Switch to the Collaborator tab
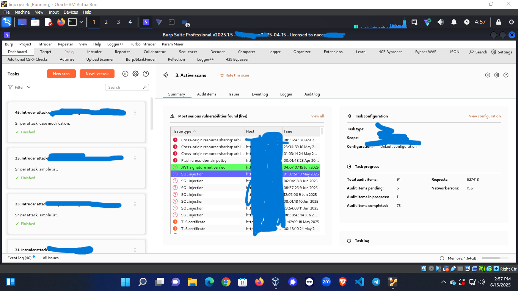518x291 pixels. click(155, 52)
